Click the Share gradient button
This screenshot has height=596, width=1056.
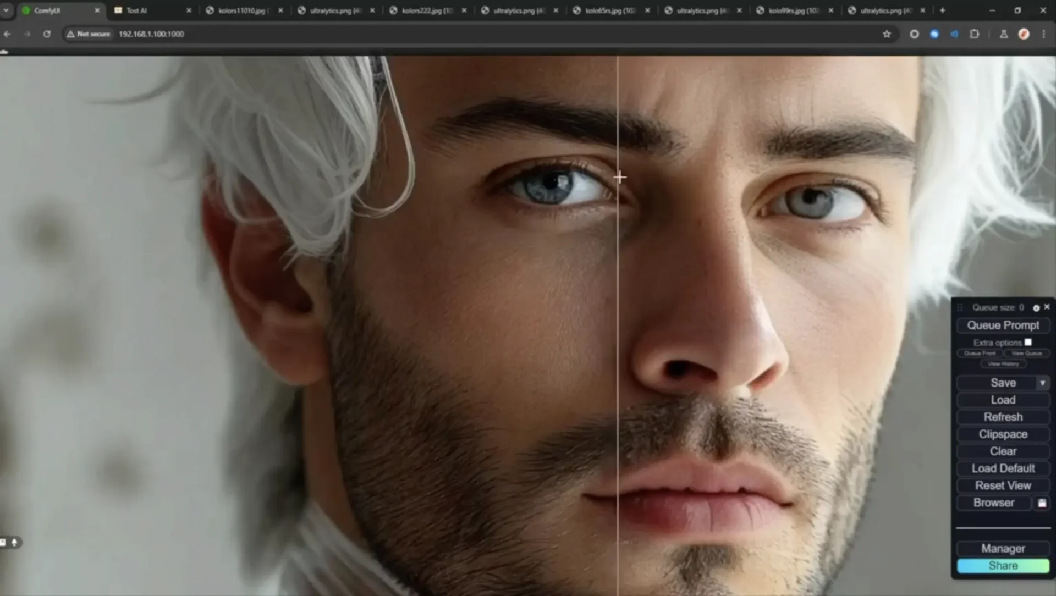[1003, 566]
